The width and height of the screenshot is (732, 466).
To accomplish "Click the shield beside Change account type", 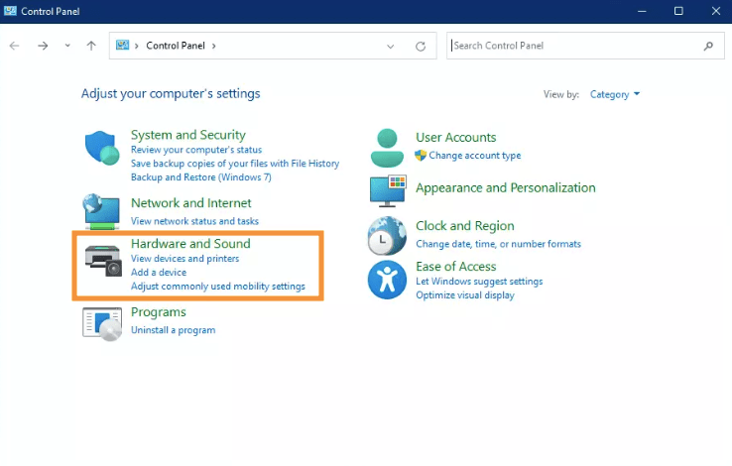I will tap(421, 156).
